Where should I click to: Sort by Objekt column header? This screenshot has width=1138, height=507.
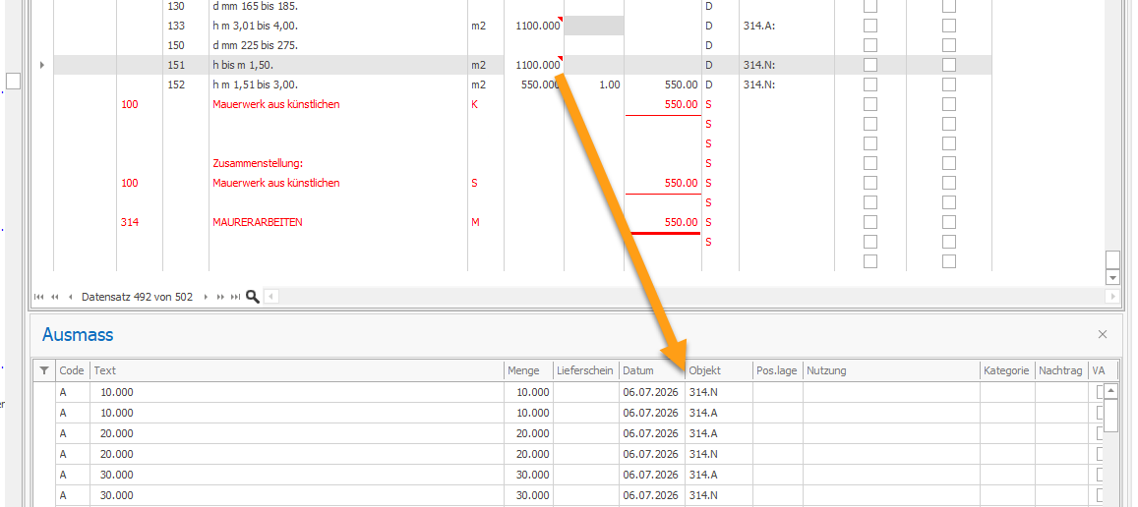[x=719, y=370]
